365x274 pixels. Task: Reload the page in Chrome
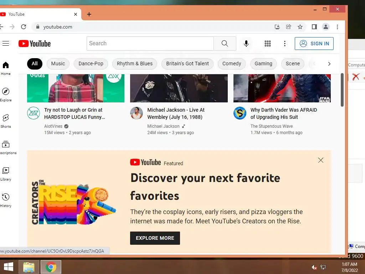24,27
